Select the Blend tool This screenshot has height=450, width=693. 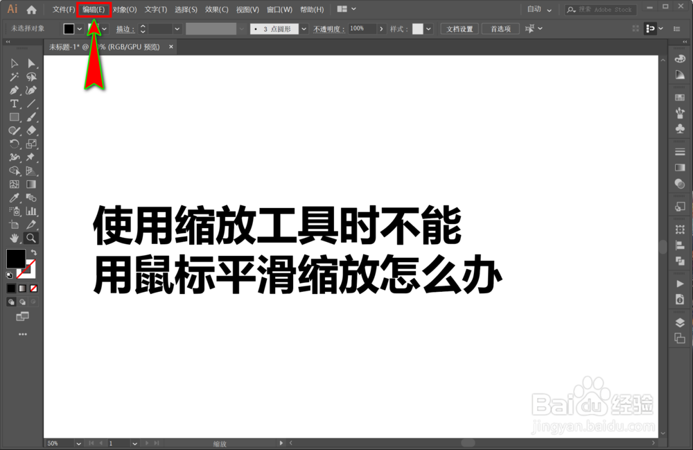point(31,198)
